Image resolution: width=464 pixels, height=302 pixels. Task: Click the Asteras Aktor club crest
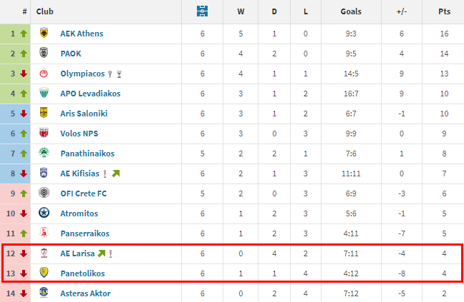[x=44, y=293]
